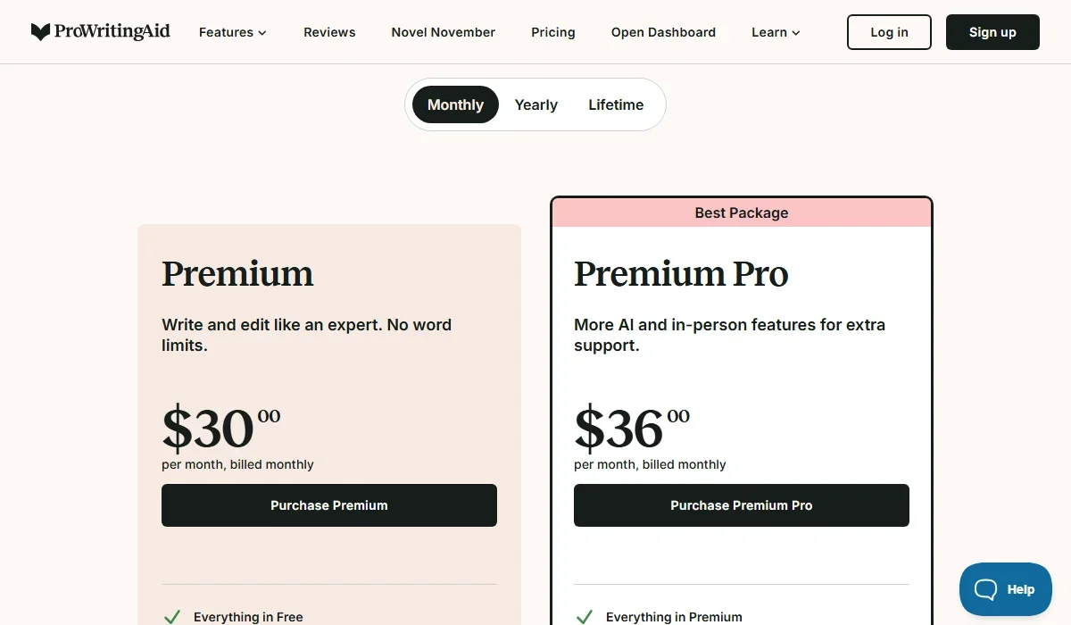This screenshot has width=1071, height=625.
Task: Click the ProWritingAid logo
Action: point(100,31)
